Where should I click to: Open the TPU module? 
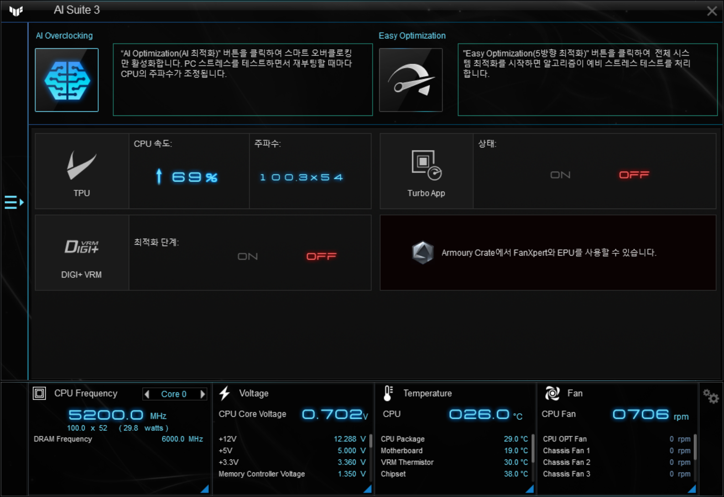point(82,171)
